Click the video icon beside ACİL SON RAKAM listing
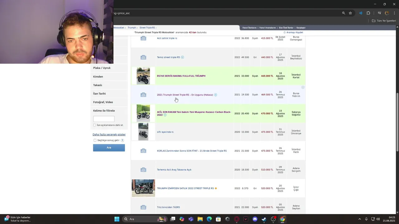The height and width of the screenshot is (224, 399). [x=165, y=115]
